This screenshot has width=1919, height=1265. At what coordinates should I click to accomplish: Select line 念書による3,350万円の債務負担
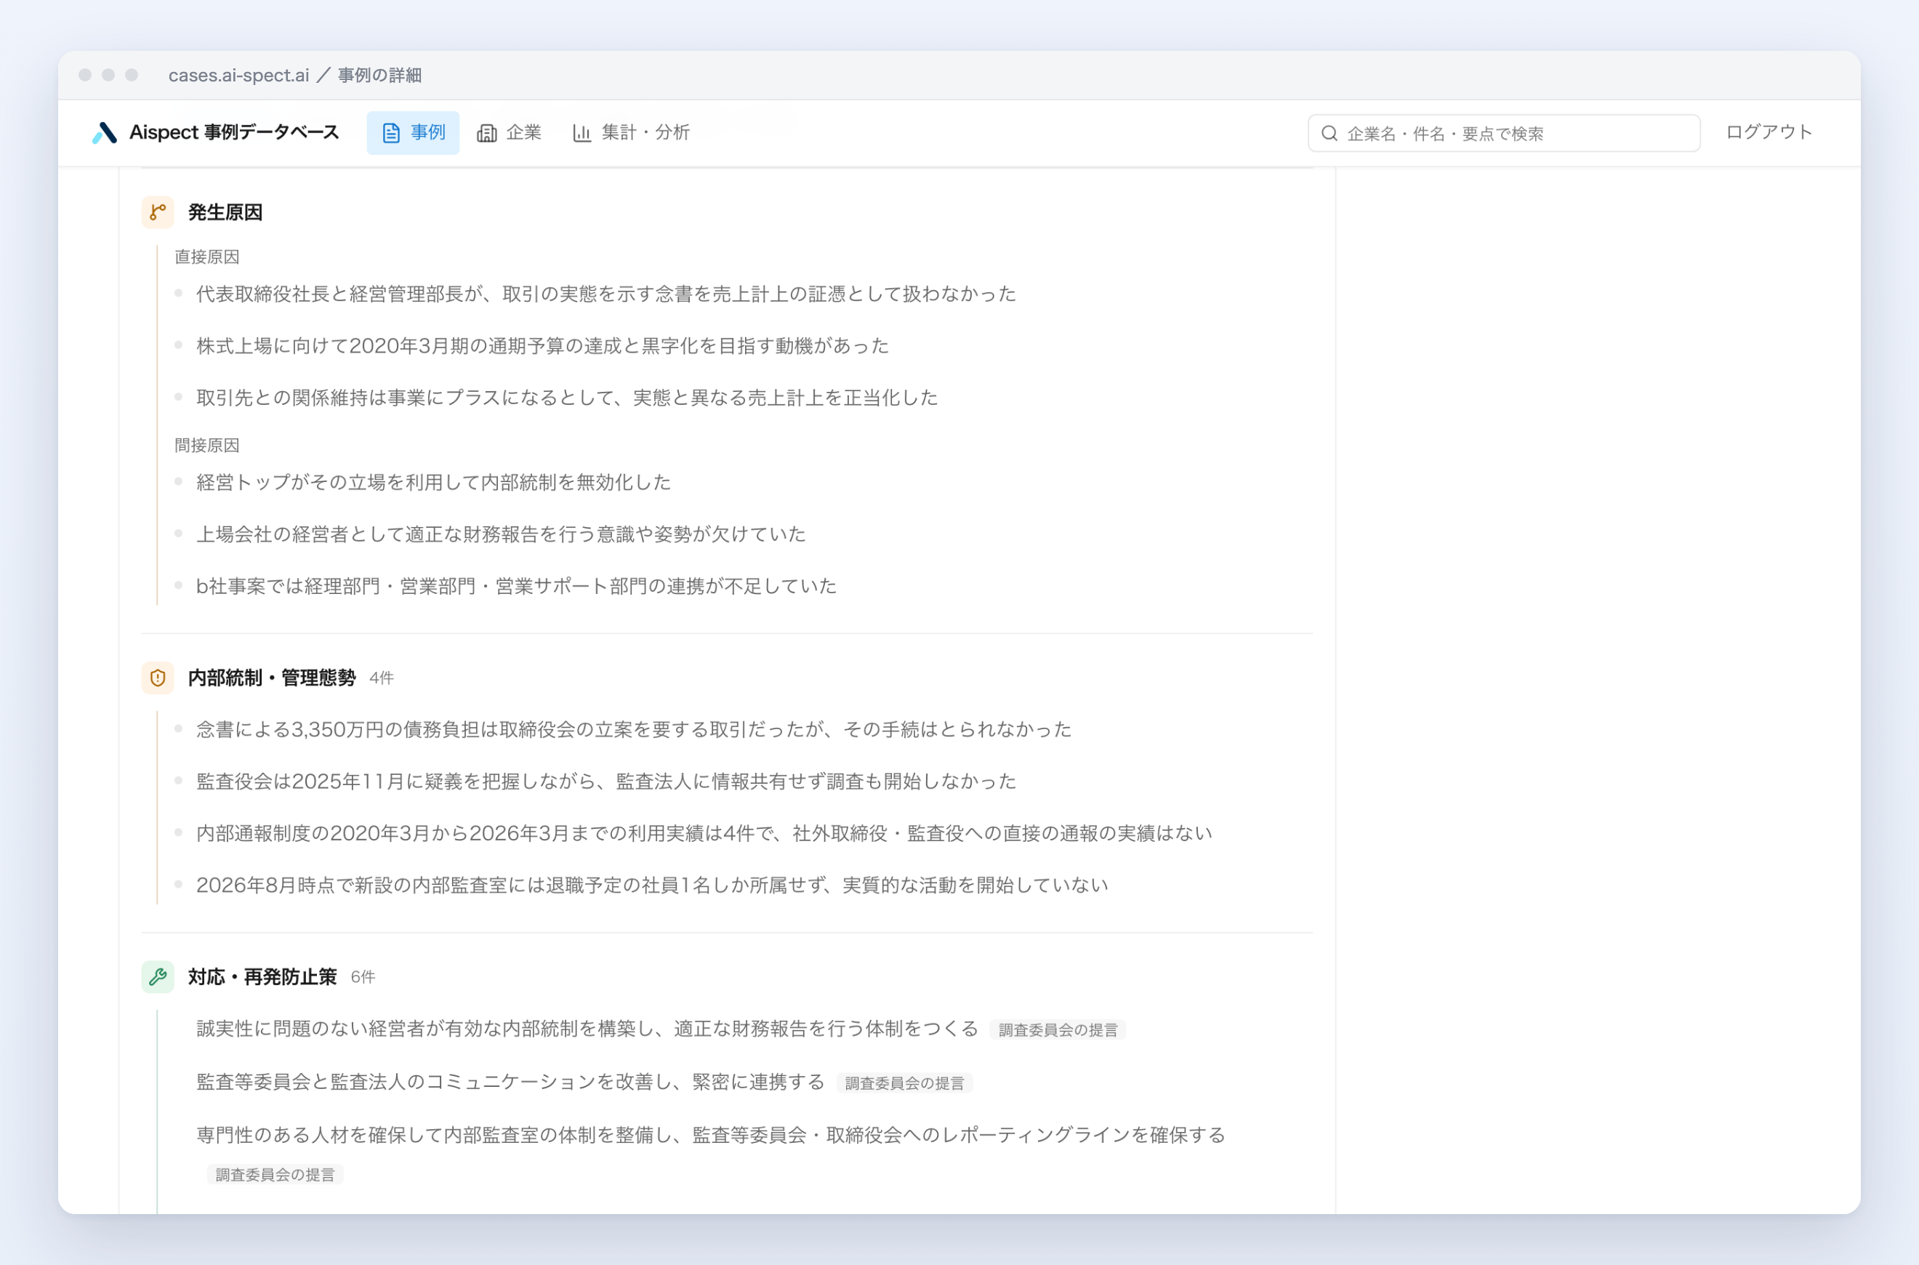pos(633,730)
